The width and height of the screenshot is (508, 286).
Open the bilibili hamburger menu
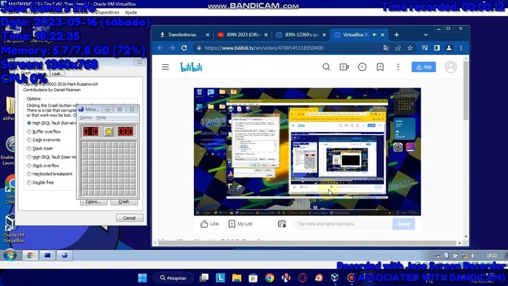pyautogui.click(x=165, y=67)
